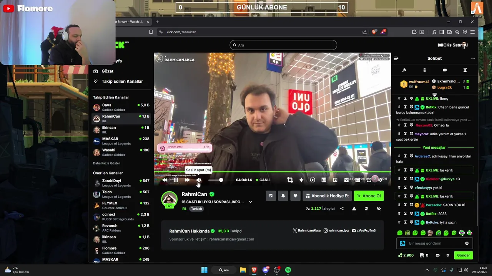Click the hourglass icon in chat toolbar
Screen dimensions: 492x276
[465, 70]
